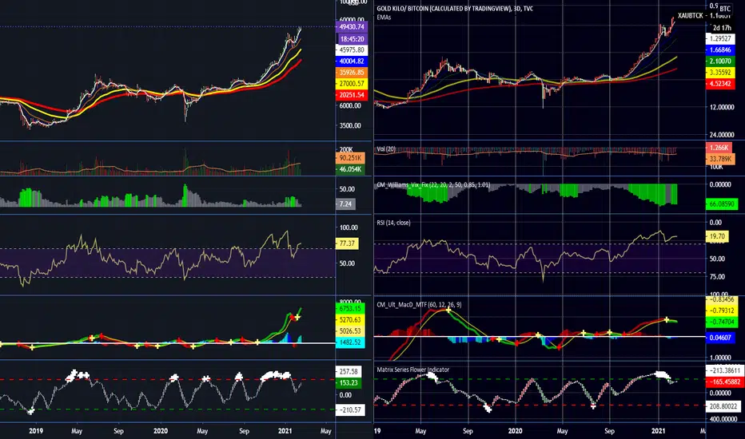Open the Matrix Series Flower Indicator title
745x439 pixels.
413,370
